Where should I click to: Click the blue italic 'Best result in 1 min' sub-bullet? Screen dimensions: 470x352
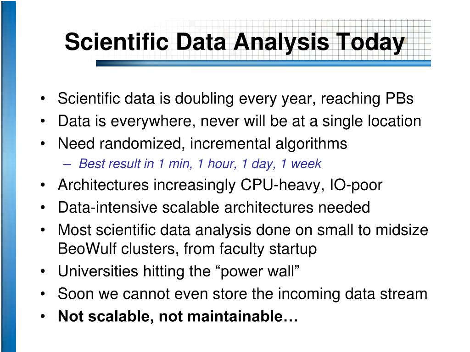click(x=200, y=164)
